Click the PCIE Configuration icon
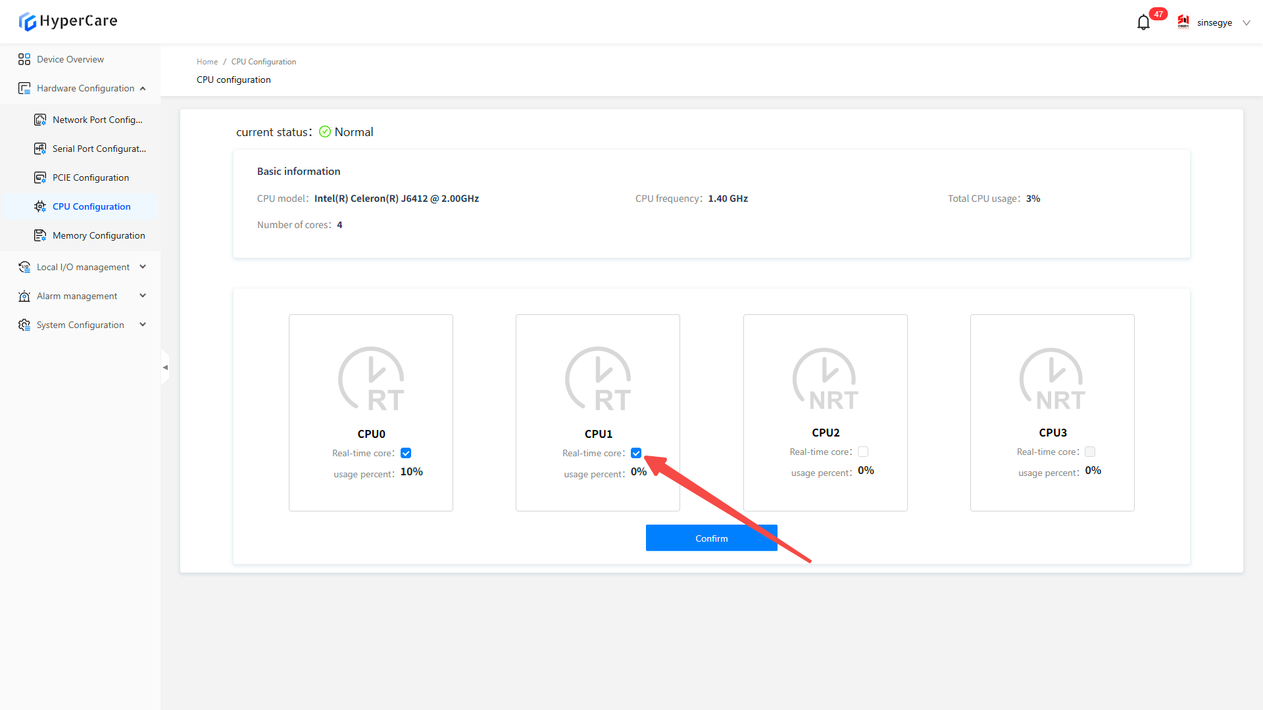Screen dimensions: 1263x710 [40, 177]
